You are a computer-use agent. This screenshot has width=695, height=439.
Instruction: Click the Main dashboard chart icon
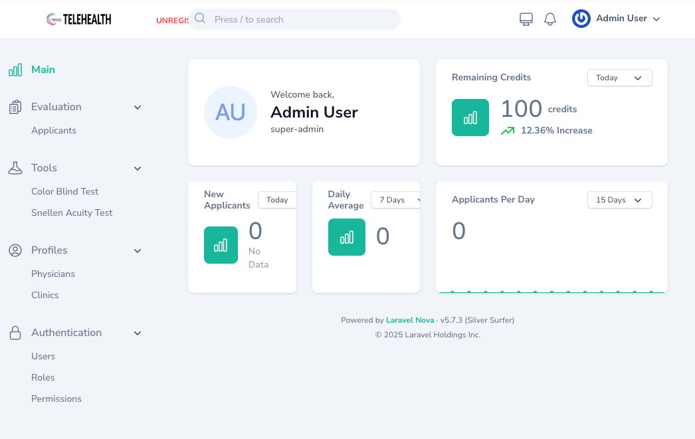(x=15, y=70)
